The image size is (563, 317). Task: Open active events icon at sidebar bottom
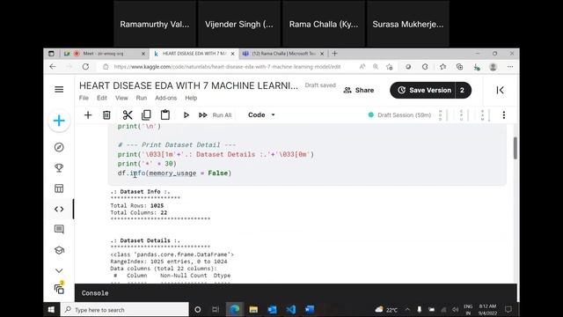59,288
